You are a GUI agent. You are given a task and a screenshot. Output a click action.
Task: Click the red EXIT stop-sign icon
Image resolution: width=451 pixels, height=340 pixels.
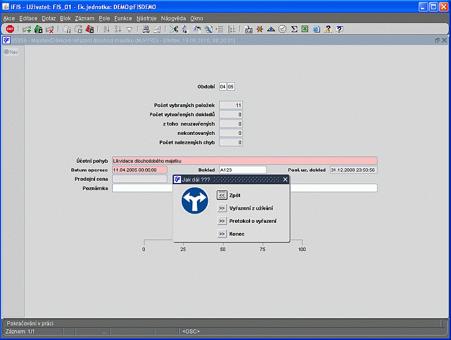tap(10, 29)
